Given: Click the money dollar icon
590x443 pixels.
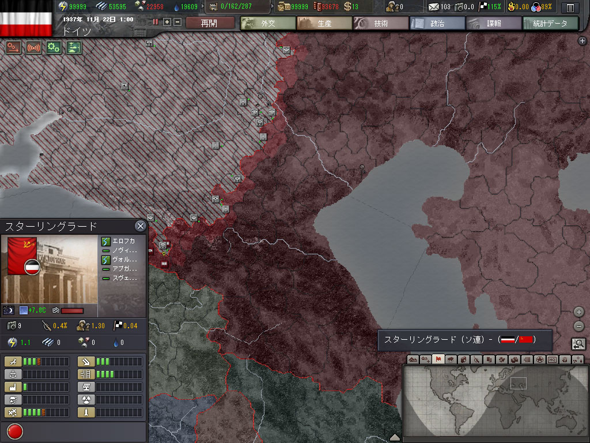Looking at the screenshot, I should pos(347,6).
